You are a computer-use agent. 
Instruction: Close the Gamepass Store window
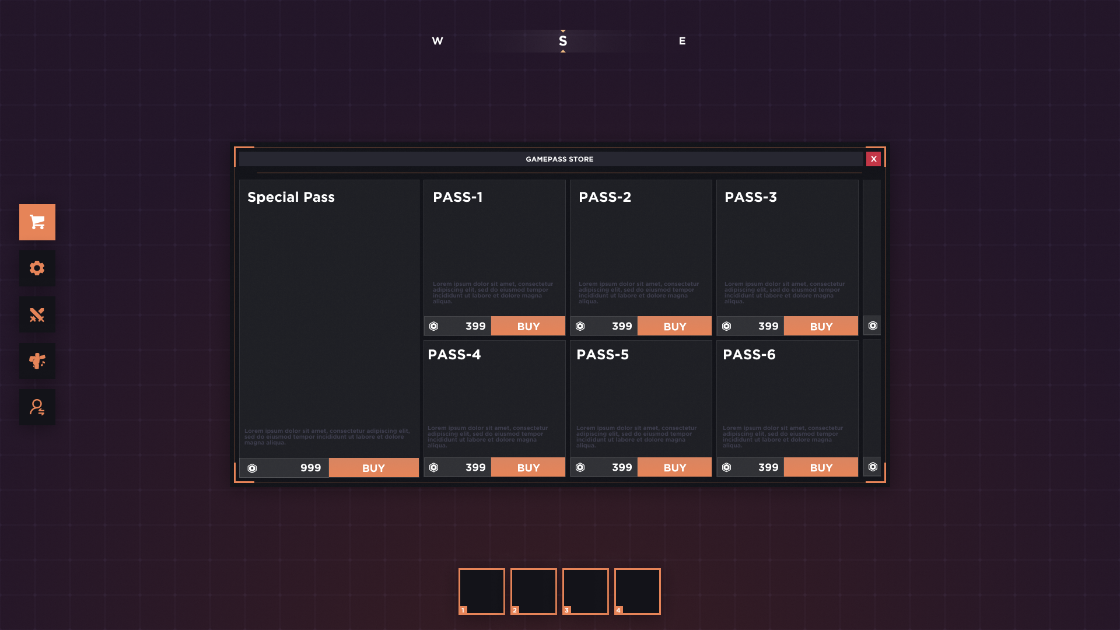[x=873, y=159]
